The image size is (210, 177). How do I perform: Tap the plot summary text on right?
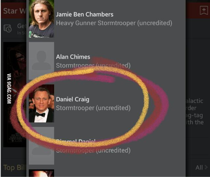click(195, 111)
